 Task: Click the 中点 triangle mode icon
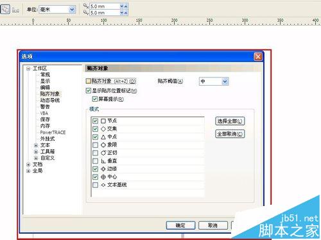point(103,137)
